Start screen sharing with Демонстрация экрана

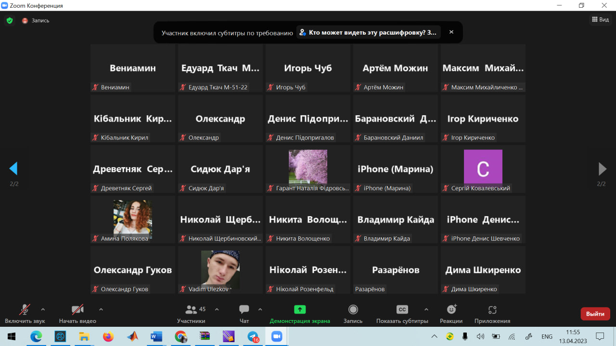point(300,310)
